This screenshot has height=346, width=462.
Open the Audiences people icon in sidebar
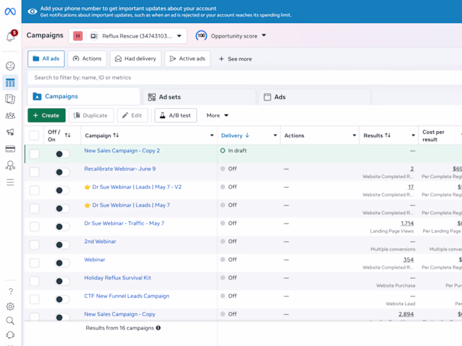click(11, 115)
